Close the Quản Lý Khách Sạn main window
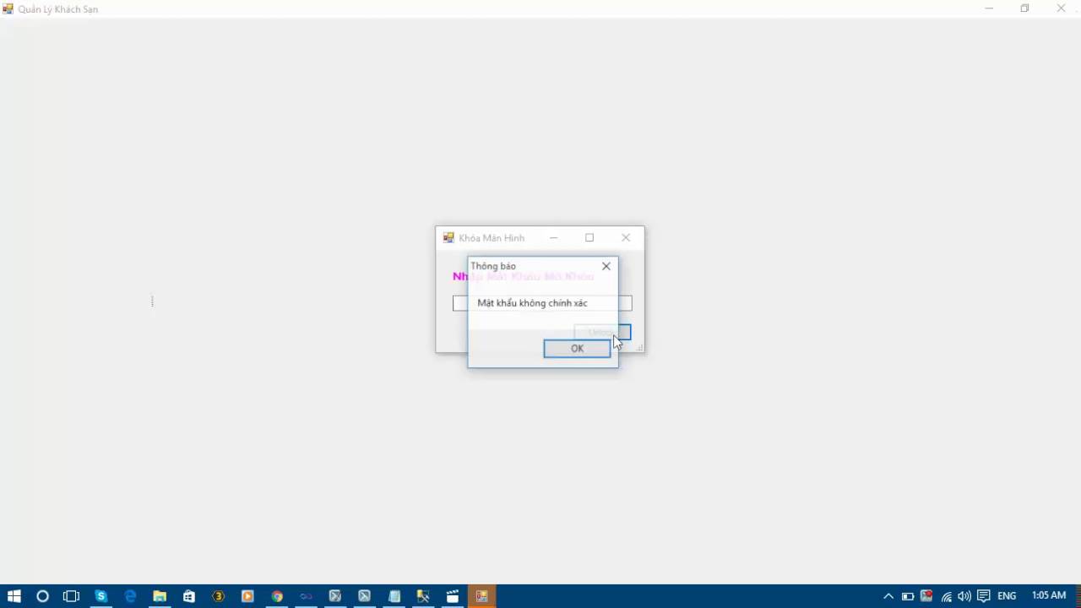This screenshot has height=608, width=1081. pyautogui.click(x=1061, y=8)
